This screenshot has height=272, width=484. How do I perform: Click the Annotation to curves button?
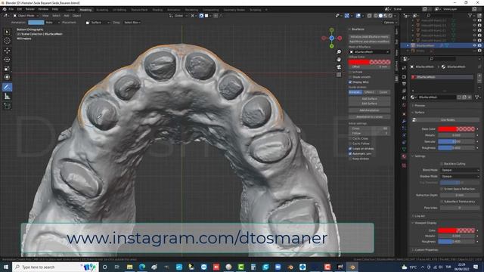pos(370,117)
